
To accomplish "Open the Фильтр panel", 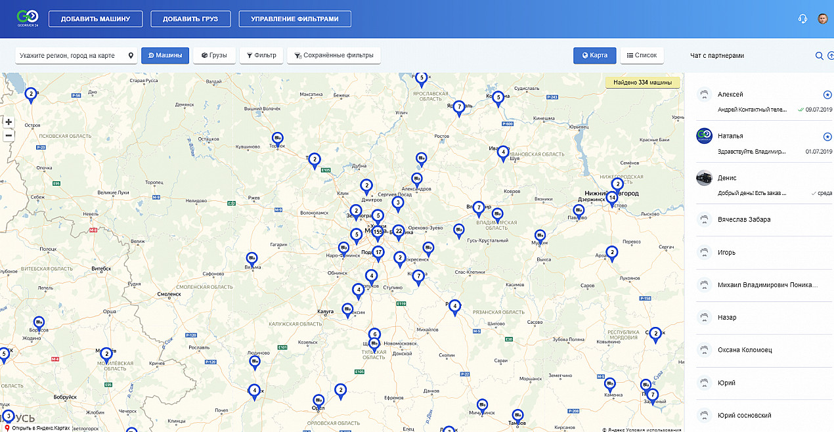I will 261,56.
